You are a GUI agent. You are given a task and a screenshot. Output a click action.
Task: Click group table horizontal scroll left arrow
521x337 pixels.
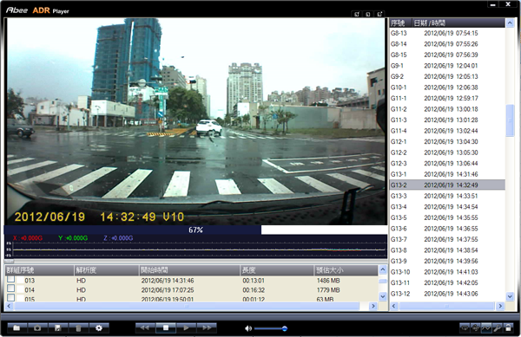(9, 306)
